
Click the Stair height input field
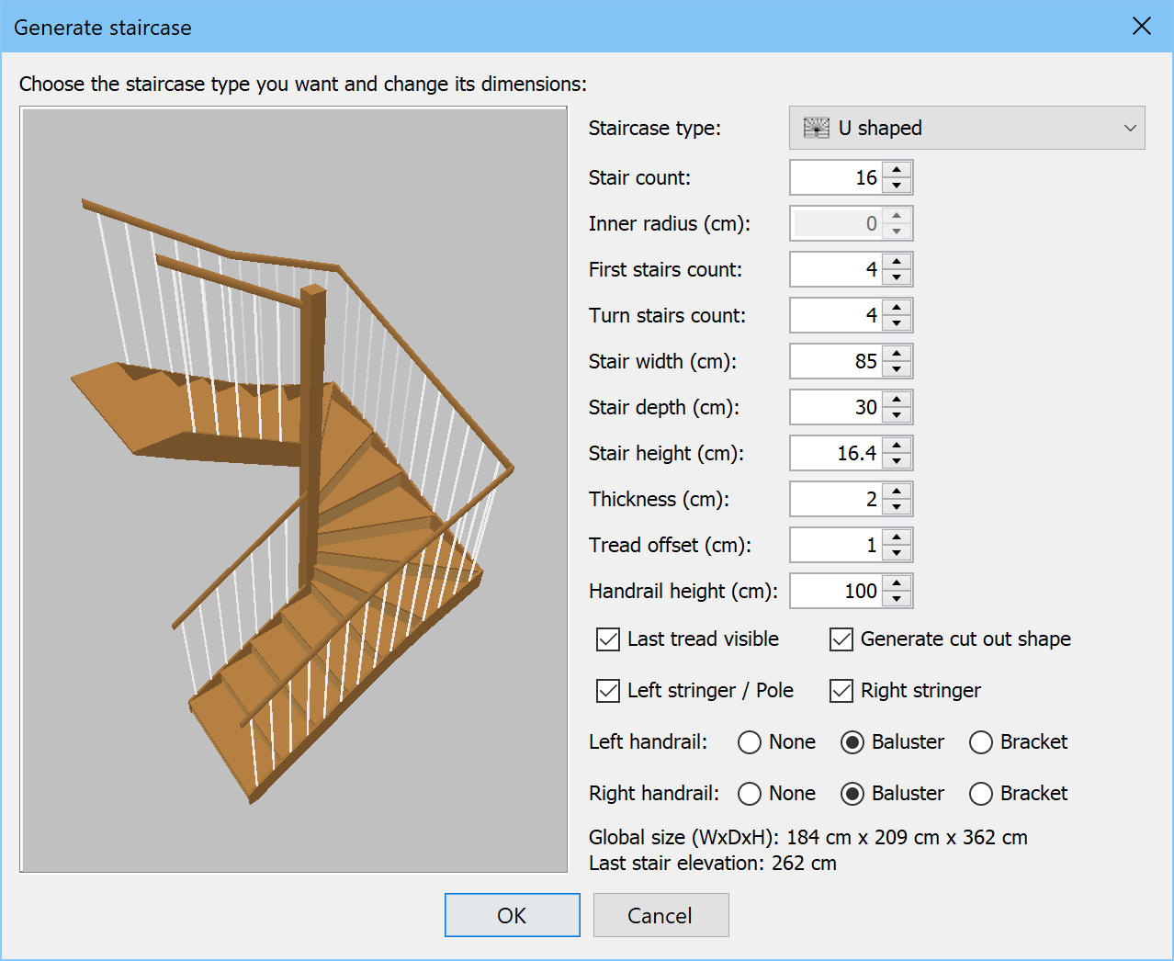point(836,453)
